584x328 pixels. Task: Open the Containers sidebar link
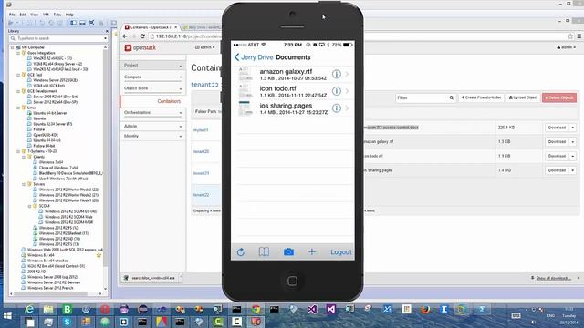click(x=169, y=101)
